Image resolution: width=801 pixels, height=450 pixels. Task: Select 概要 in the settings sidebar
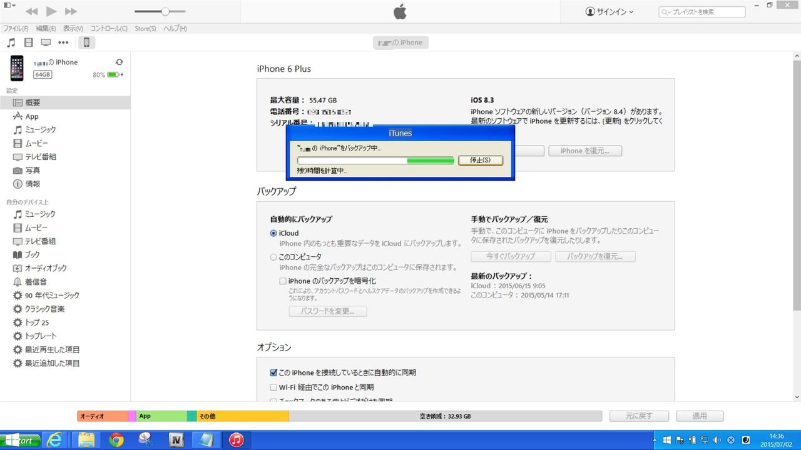pos(65,102)
